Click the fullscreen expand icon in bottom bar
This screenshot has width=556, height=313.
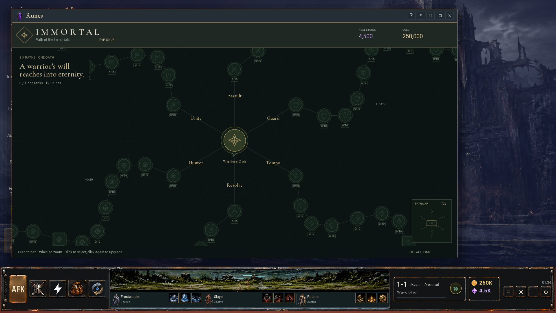click(521, 292)
